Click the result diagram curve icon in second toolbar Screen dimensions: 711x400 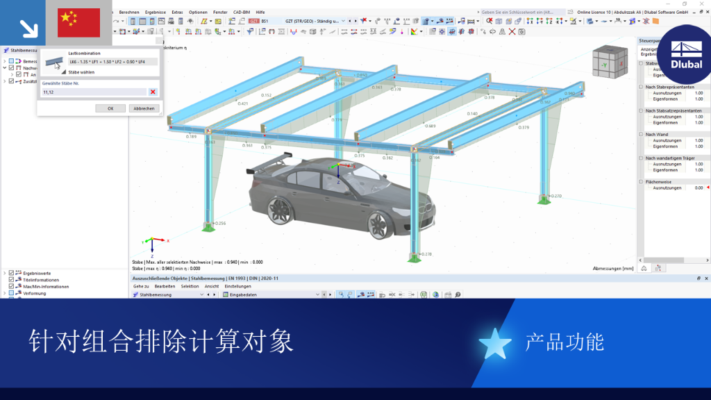(x=294, y=32)
